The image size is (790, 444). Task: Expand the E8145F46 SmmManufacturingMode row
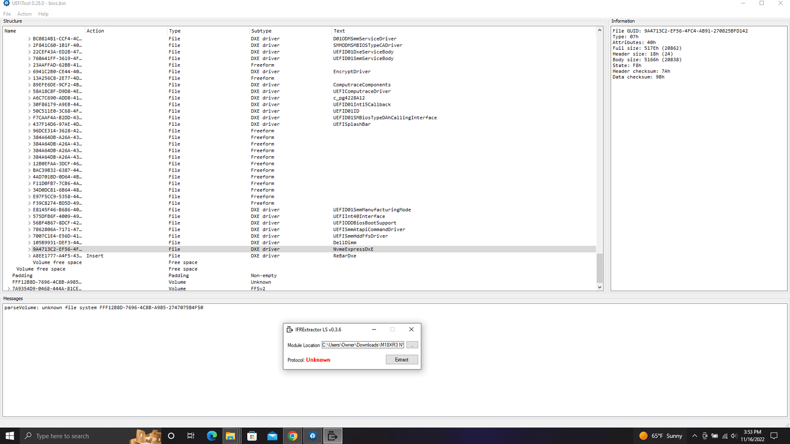tap(29, 210)
